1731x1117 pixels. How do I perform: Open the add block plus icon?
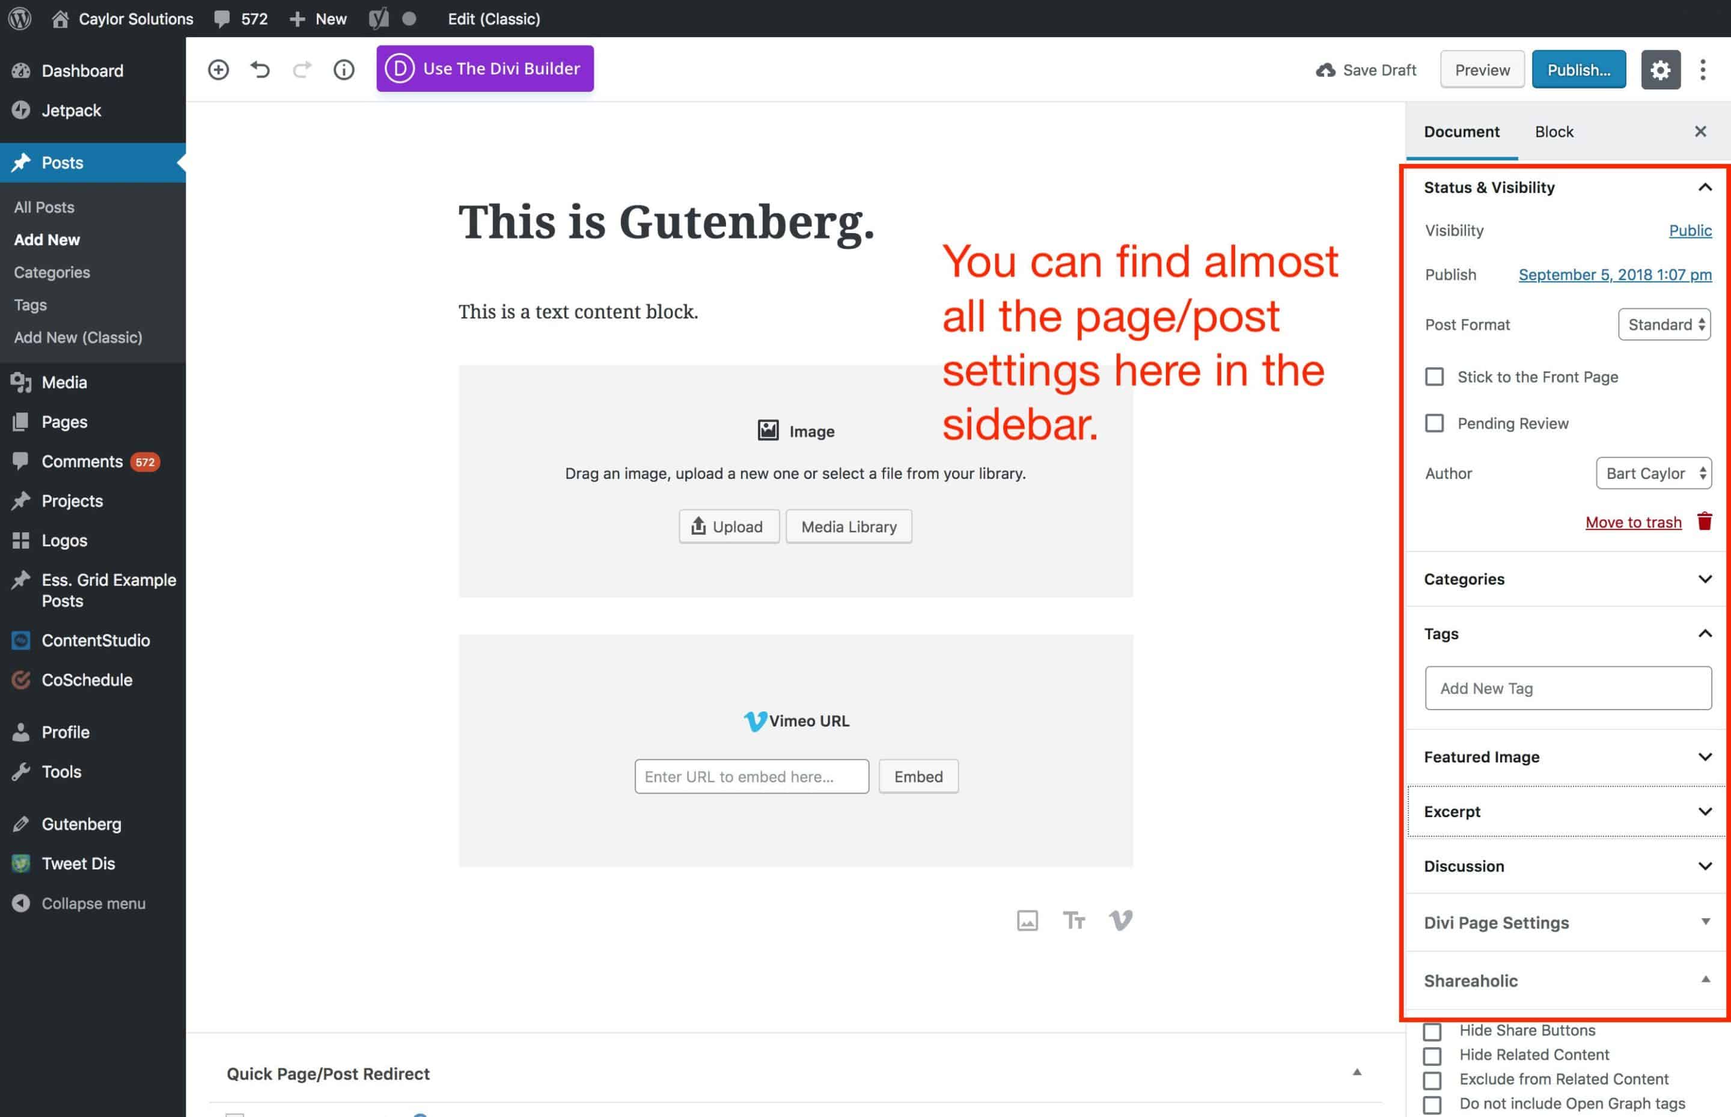coord(218,70)
